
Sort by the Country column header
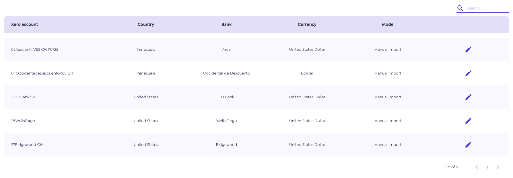(x=146, y=24)
